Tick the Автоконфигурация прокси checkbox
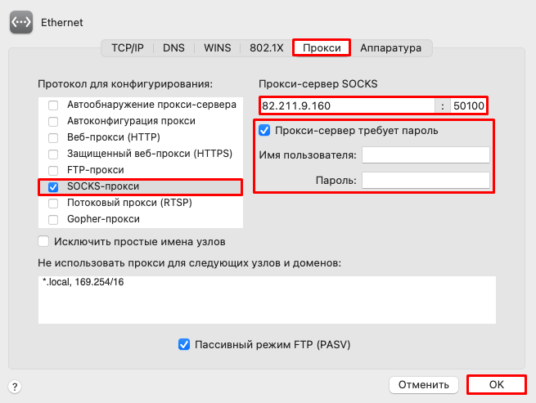The height and width of the screenshot is (403, 536). tap(53, 121)
